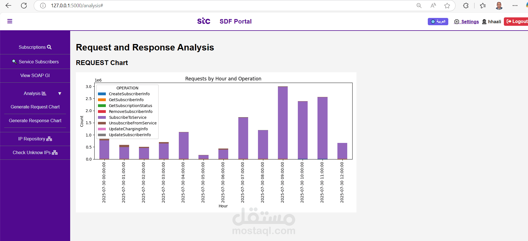The height and width of the screenshot is (241, 528).
Task: Reload the page with refresh icon
Action: (x=24, y=5)
